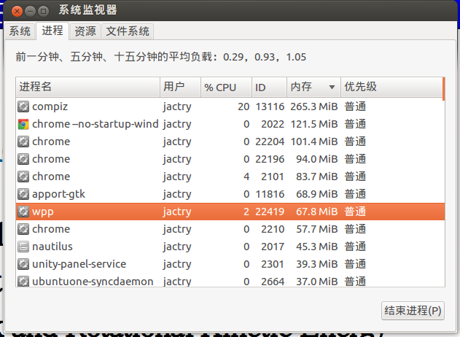
Task: Click jactry user cell in nautilus row
Action: (x=177, y=247)
